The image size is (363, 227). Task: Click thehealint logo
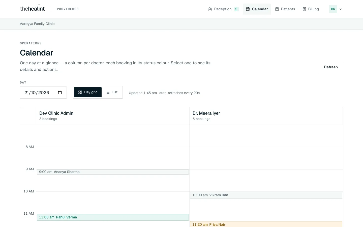point(32,9)
